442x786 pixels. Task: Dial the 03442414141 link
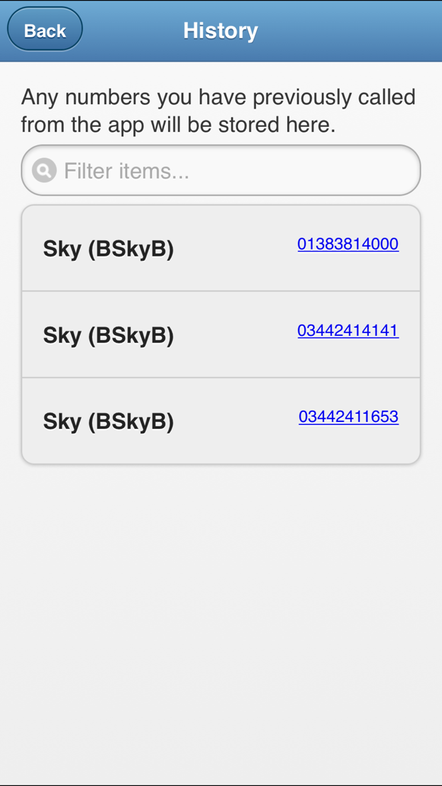click(348, 330)
